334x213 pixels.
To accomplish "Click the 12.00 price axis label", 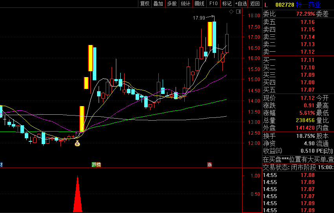I will coord(254,143).
